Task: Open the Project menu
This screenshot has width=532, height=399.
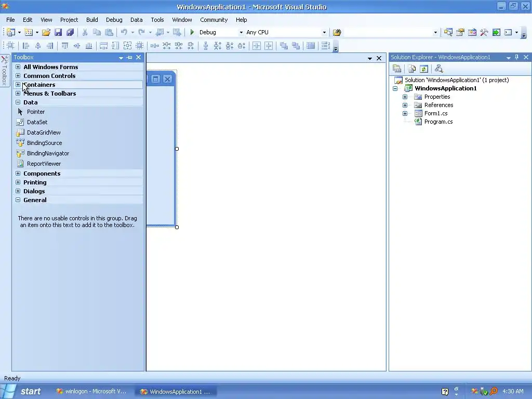Action: tap(69, 20)
